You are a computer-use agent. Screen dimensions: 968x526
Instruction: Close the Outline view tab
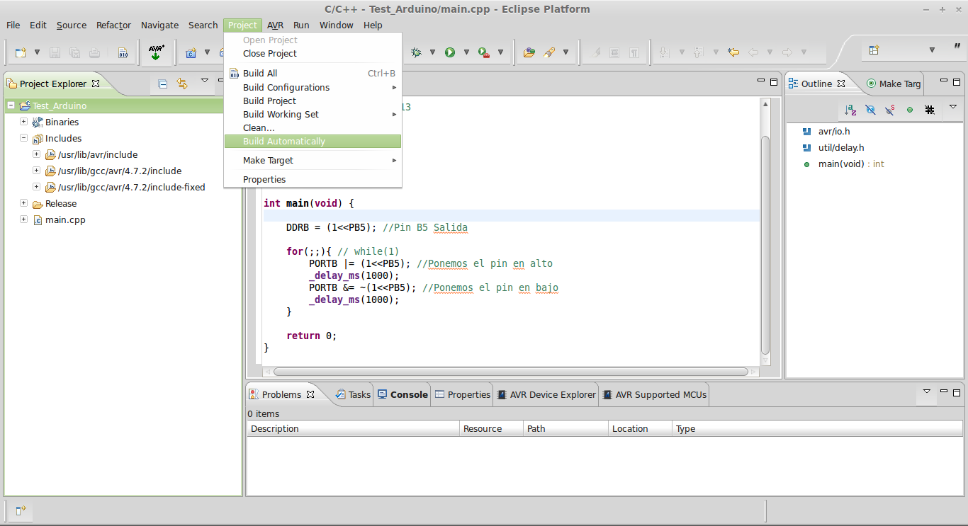tap(841, 84)
